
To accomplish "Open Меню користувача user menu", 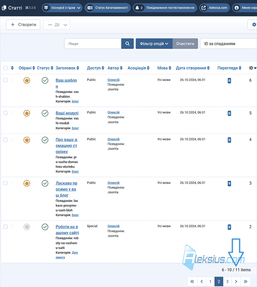I will tap(245, 8).
